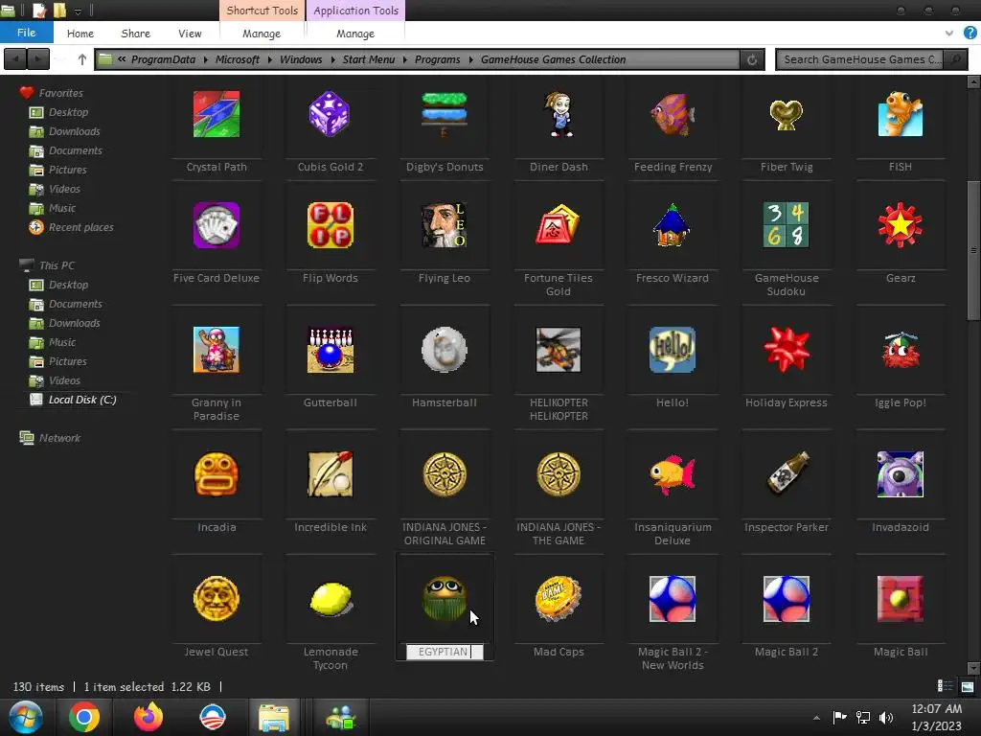Viewport: 981px width, 736px height.
Task: Select the Inspector Parker bottle icon
Action: (x=787, y=474)
